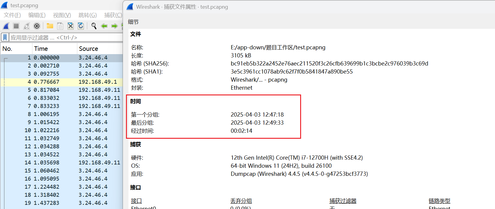
Task: Go forward to the next packet
Action: tap(114, 26)
